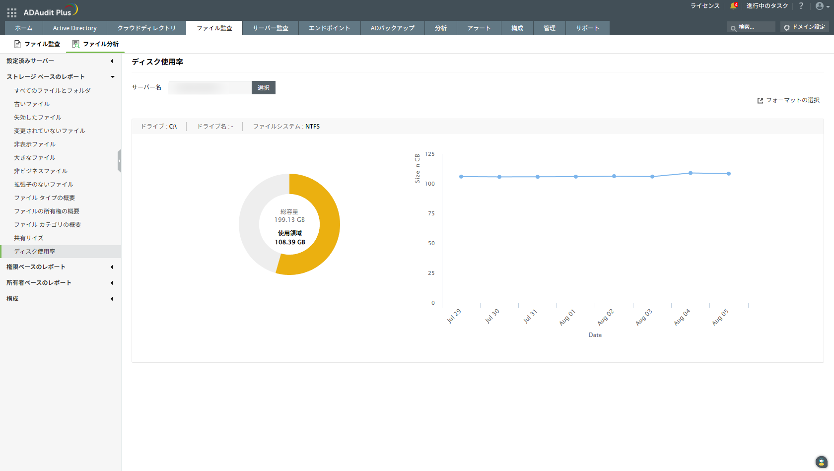Screen dimensions: 834x471
Task: Click the 選択 server button
Action: (x=264, y=87)
